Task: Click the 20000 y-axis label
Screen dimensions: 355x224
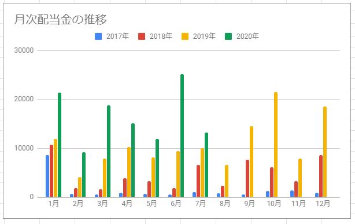Action: pyautogui.click(x=24, y=99)
